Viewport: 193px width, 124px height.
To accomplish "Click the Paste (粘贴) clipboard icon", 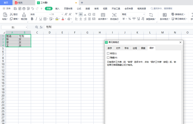I will point(5,15).
